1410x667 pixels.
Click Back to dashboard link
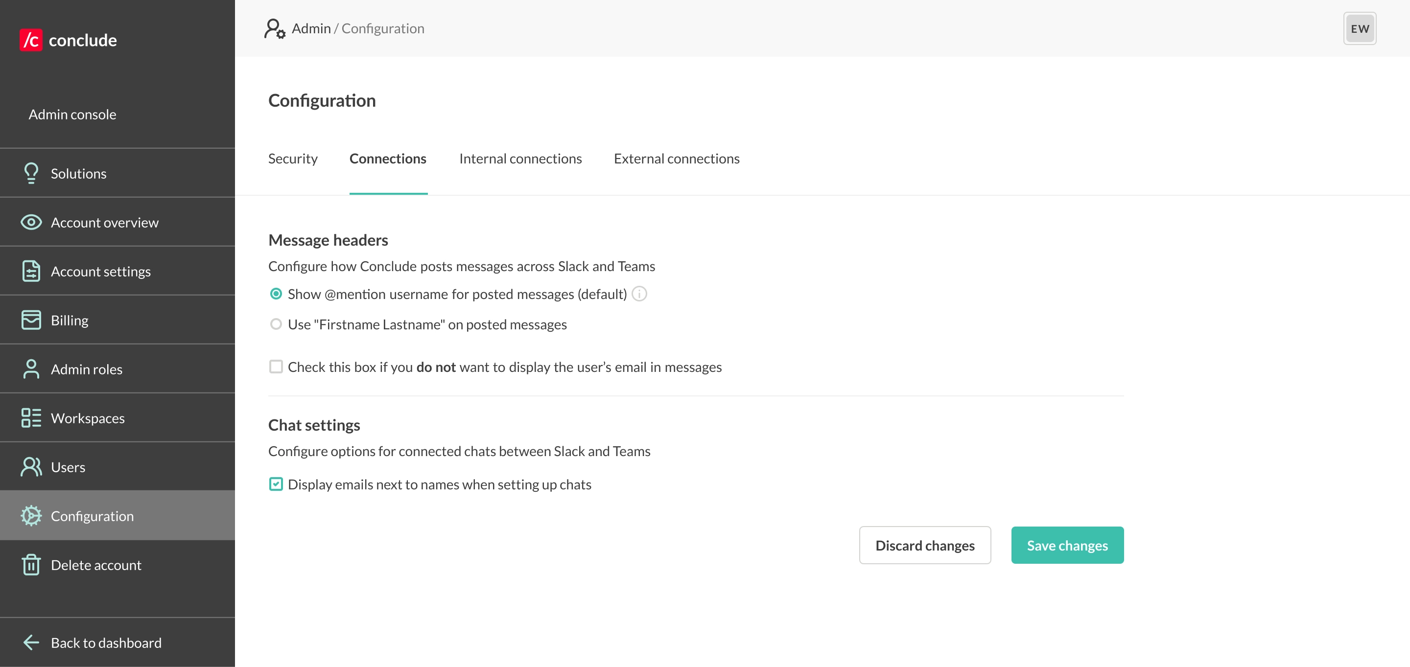106,643
